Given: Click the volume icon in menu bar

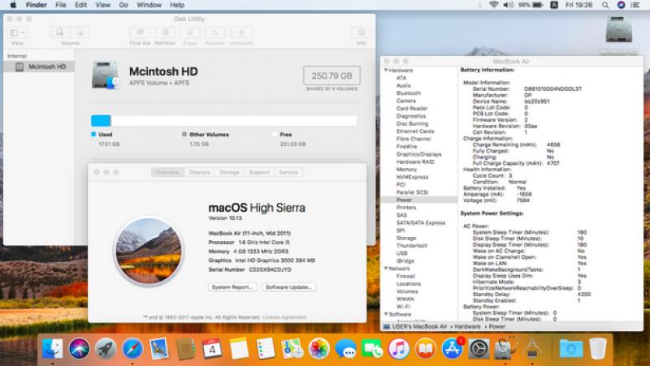Looking at the screenshot, I should pyautogui.click(x=509, y=5).
